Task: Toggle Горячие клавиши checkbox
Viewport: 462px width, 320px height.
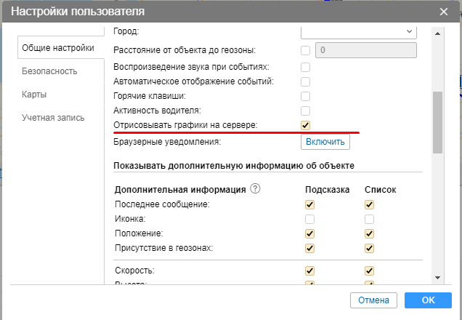Action: tap(306, 96)
